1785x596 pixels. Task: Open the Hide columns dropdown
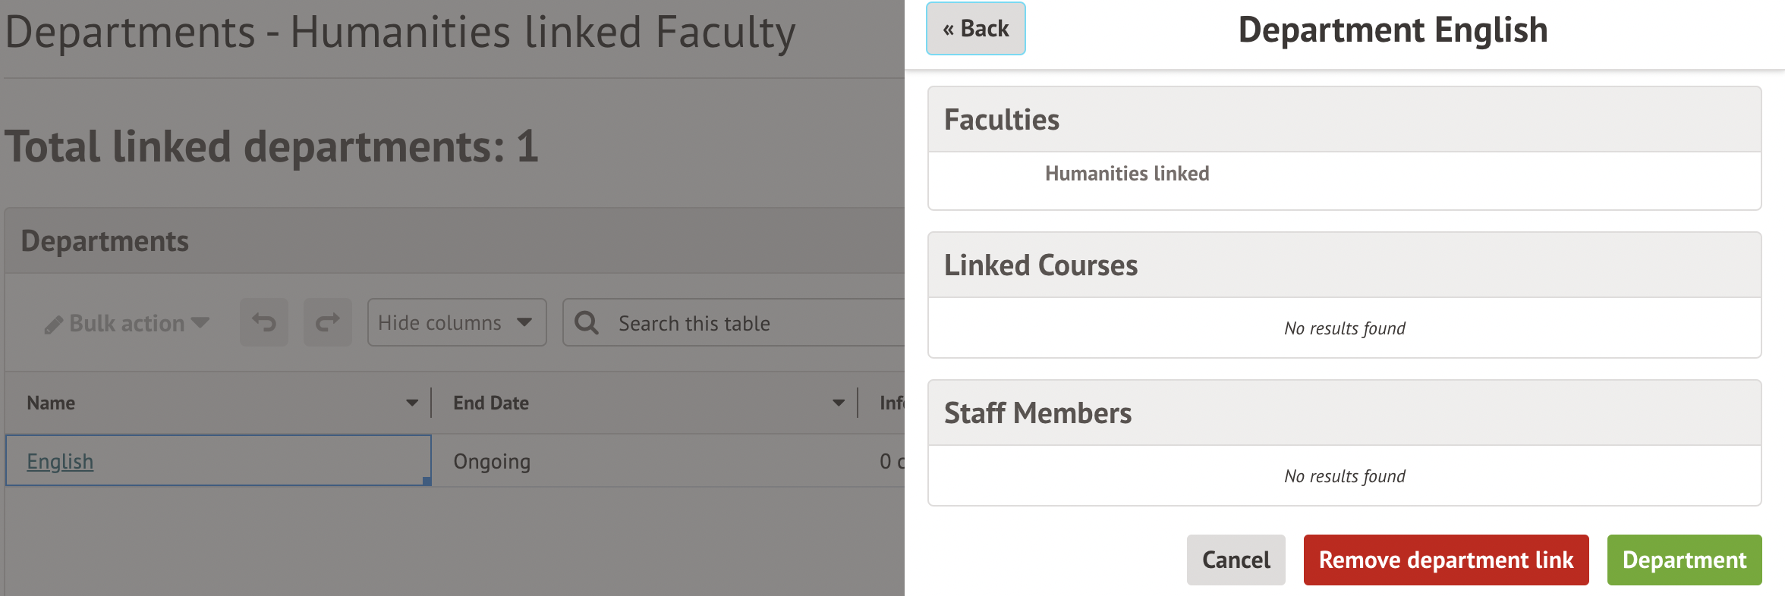click(x=456, y=323)
